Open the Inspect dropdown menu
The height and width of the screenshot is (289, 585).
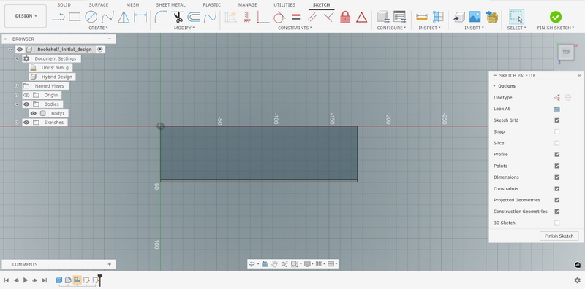click(x=429, y=28)
